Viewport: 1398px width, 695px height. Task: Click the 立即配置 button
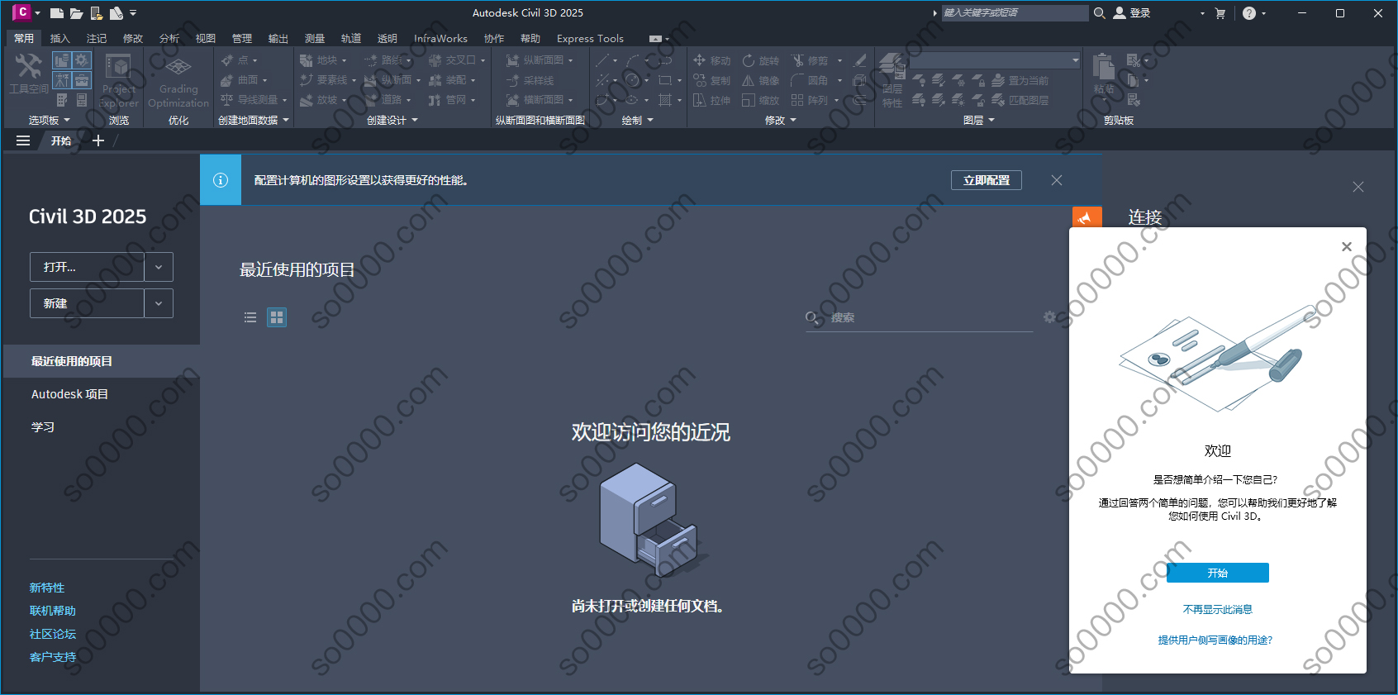tap(987, 180)
